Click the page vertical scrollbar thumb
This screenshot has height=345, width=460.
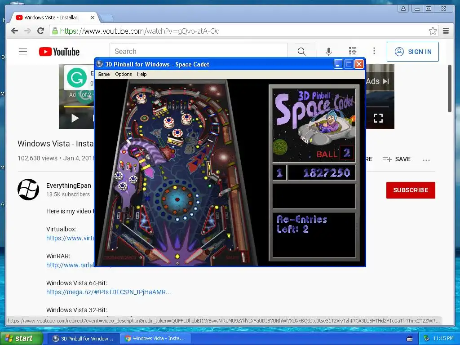tap(449, 88)
